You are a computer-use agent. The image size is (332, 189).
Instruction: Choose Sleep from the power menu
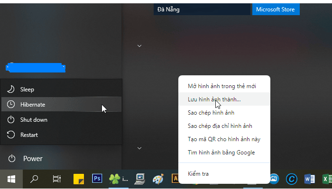61,89
